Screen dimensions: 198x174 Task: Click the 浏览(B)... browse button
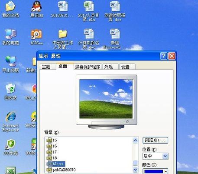155,140
